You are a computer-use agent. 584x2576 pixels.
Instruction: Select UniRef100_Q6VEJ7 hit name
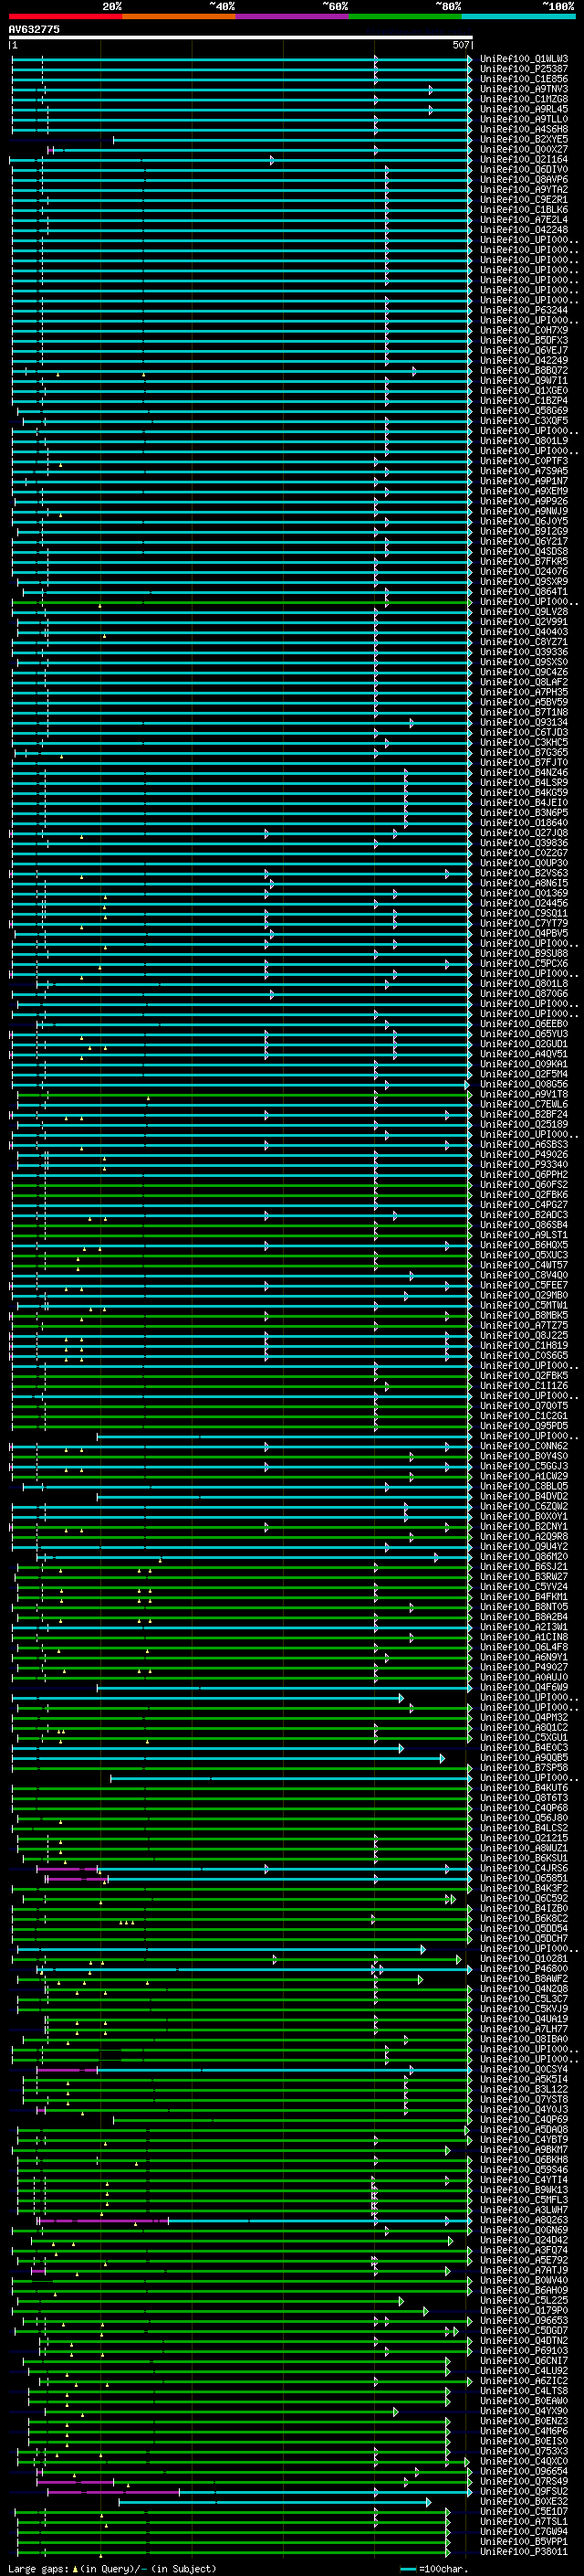(x=524, y=350)
